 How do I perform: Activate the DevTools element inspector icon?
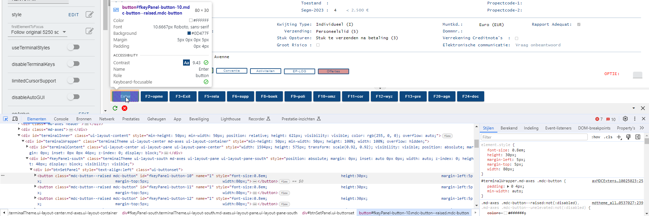tap(5, 119)
